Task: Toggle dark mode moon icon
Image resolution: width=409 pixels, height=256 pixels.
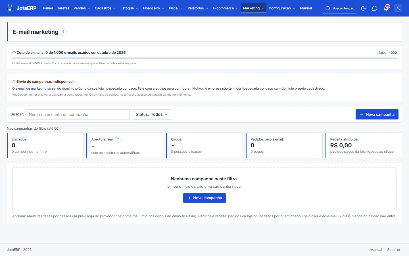Action: coord(363,8)
